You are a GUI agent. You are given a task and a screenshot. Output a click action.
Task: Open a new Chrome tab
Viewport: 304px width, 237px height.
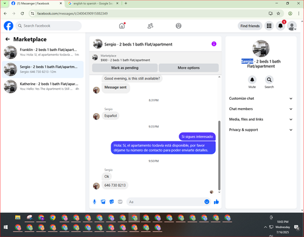pyautogui.click(x=126, y=4)
